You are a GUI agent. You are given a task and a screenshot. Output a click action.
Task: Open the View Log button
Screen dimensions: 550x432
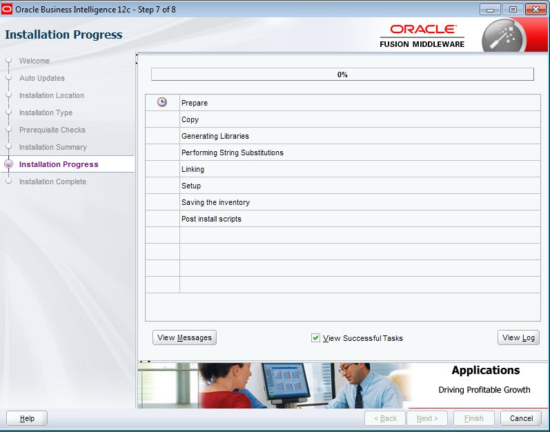(x=518, y=337)
